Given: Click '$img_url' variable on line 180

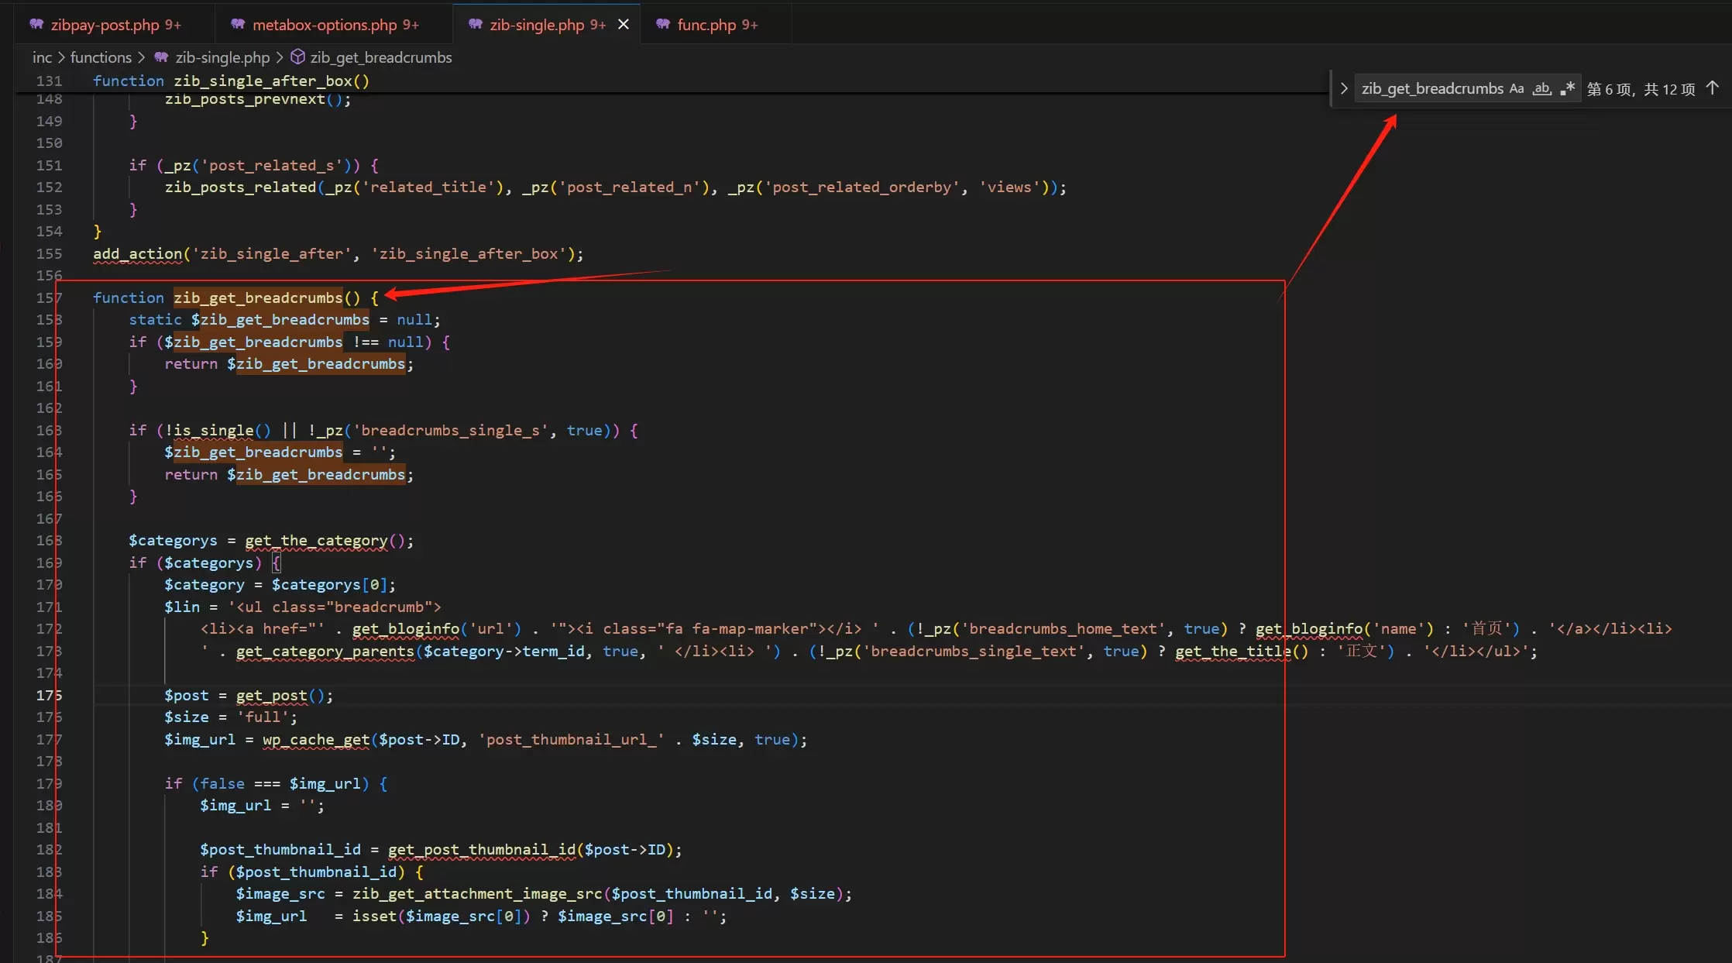Looking at the screenshot, I should tap(235, 805).
